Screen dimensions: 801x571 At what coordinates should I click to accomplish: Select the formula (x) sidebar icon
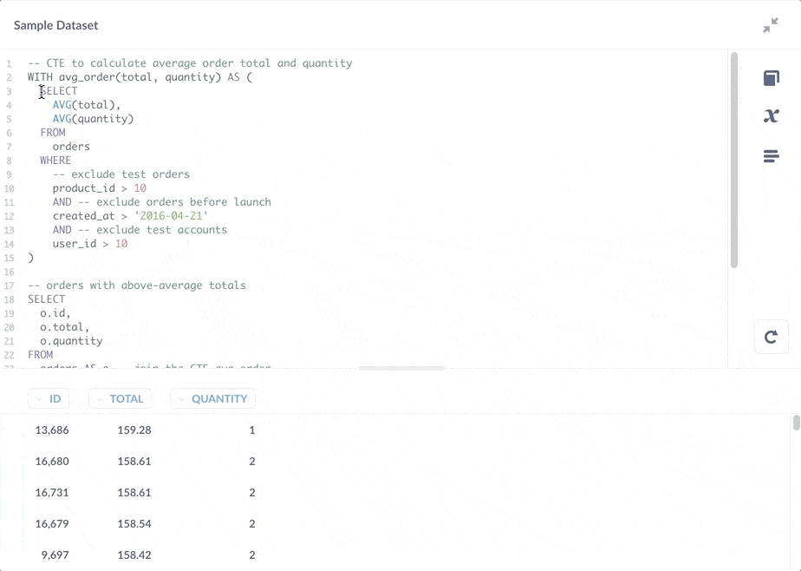coord(772,115)
